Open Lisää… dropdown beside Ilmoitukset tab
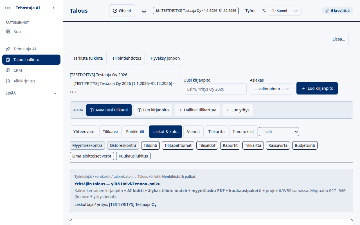Screen dimensions: 360x225 click(x=279, y=132)
